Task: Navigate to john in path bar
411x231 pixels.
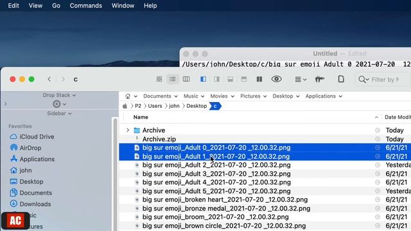Action: click(x=174, y=106)
